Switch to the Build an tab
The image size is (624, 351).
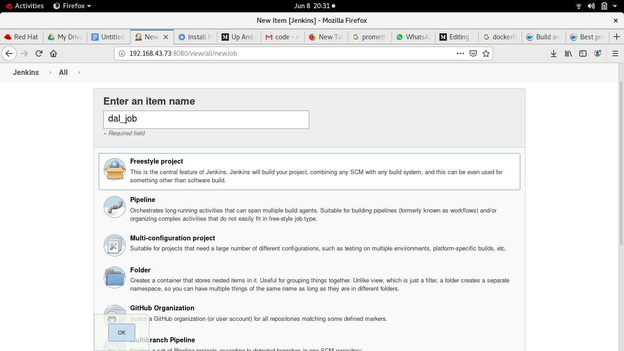click(543, 37)
